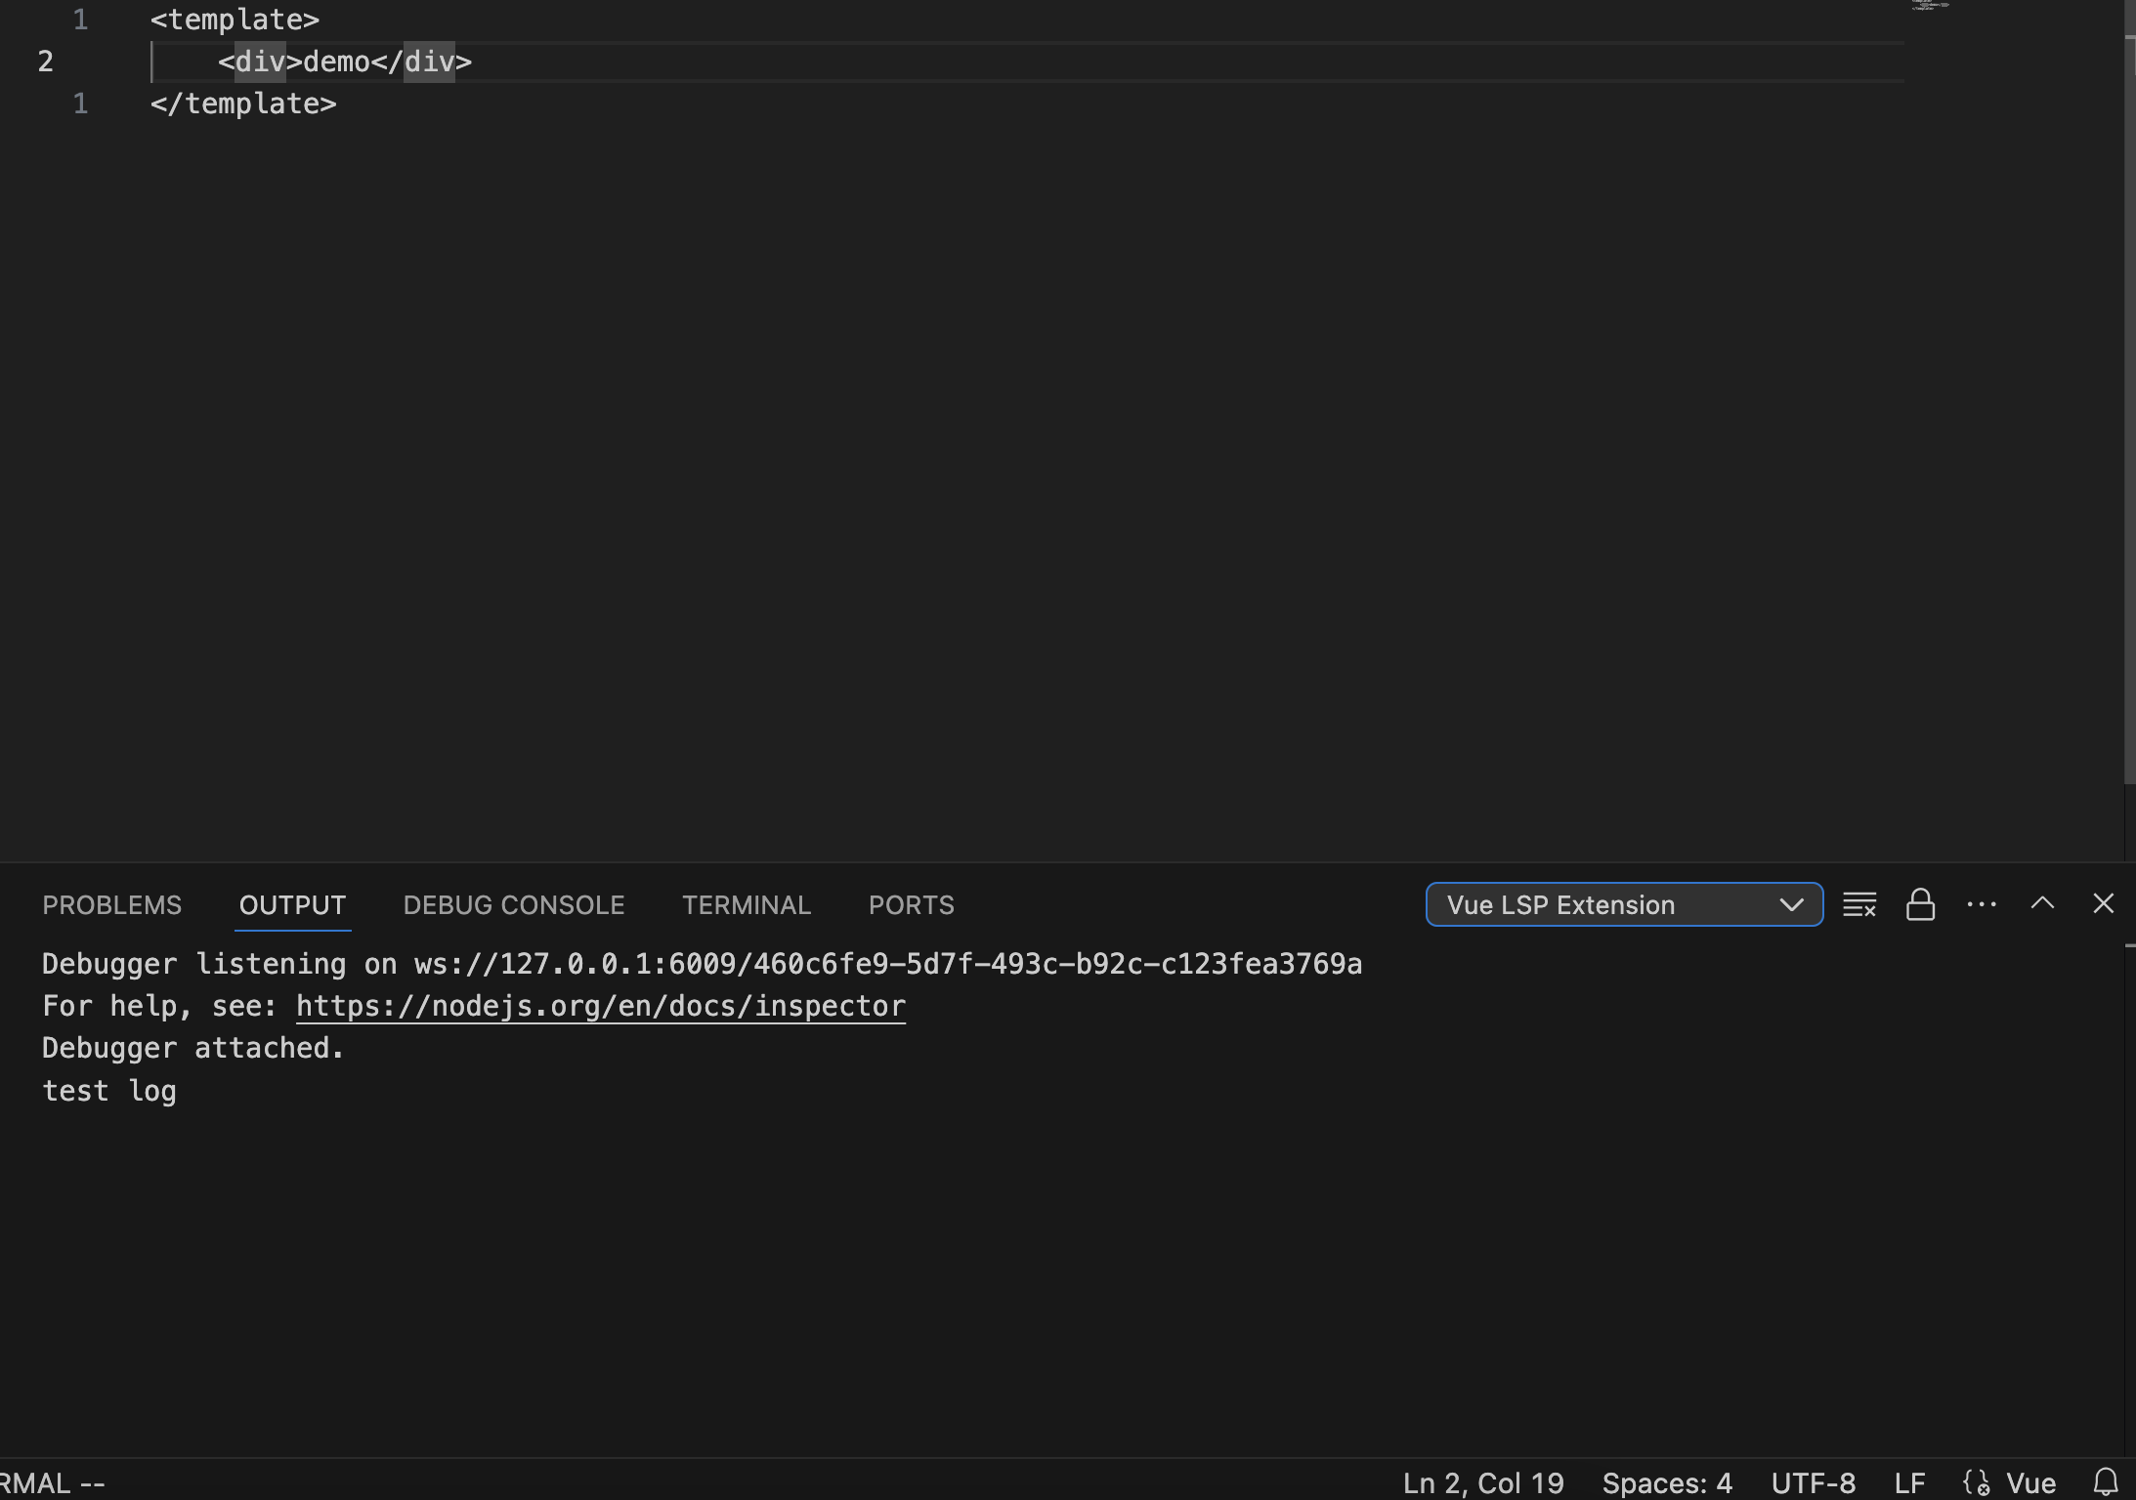Click the "Debugger attached." output line

click(x=193, y=1048)
